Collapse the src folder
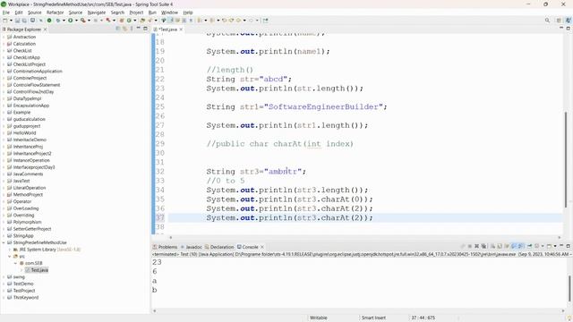Image resolution: width=573 pixels, height=322 pixels. point(10,257)
